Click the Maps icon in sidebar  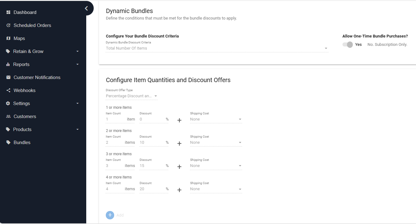point(8,38)
